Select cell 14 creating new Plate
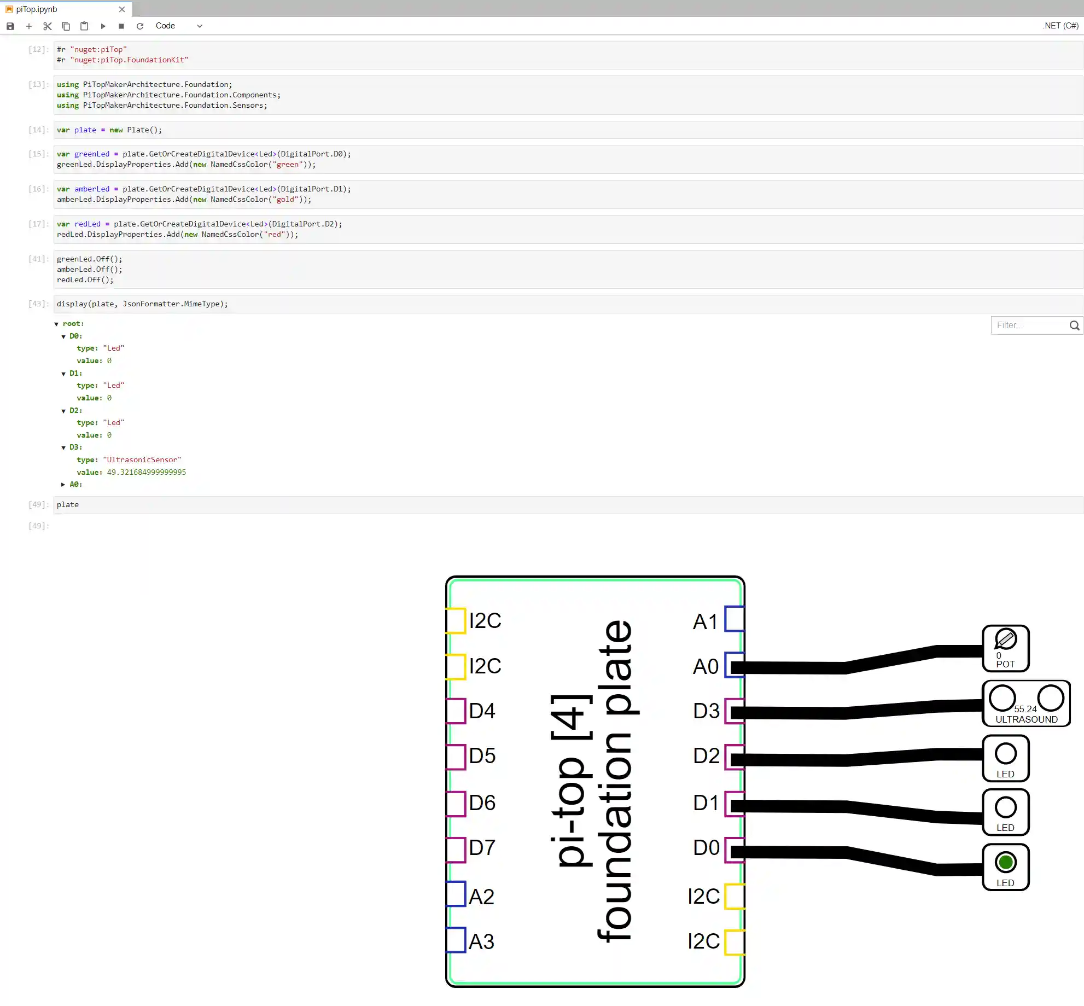Screen dimensions: 1084x1006 pyautogui.click(x=568, y=130)
